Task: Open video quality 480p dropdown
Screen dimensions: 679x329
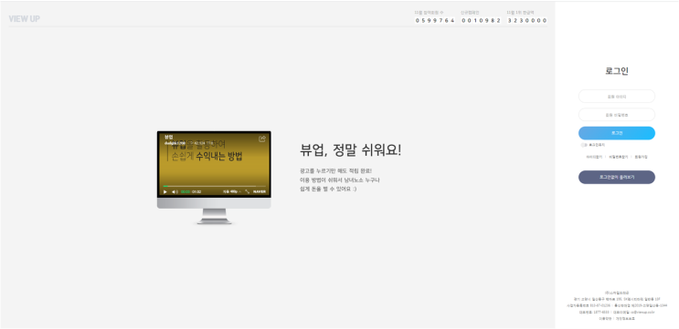Action: tap(232, 191)
